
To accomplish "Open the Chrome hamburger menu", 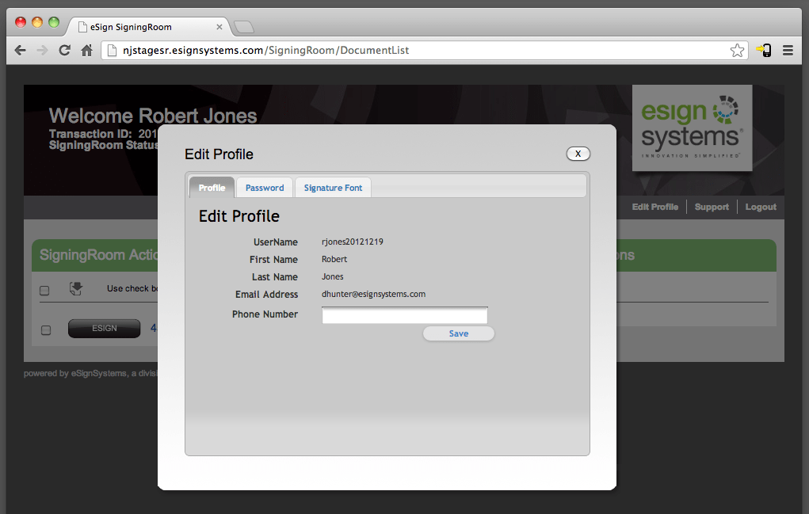I will click(788, 51).
